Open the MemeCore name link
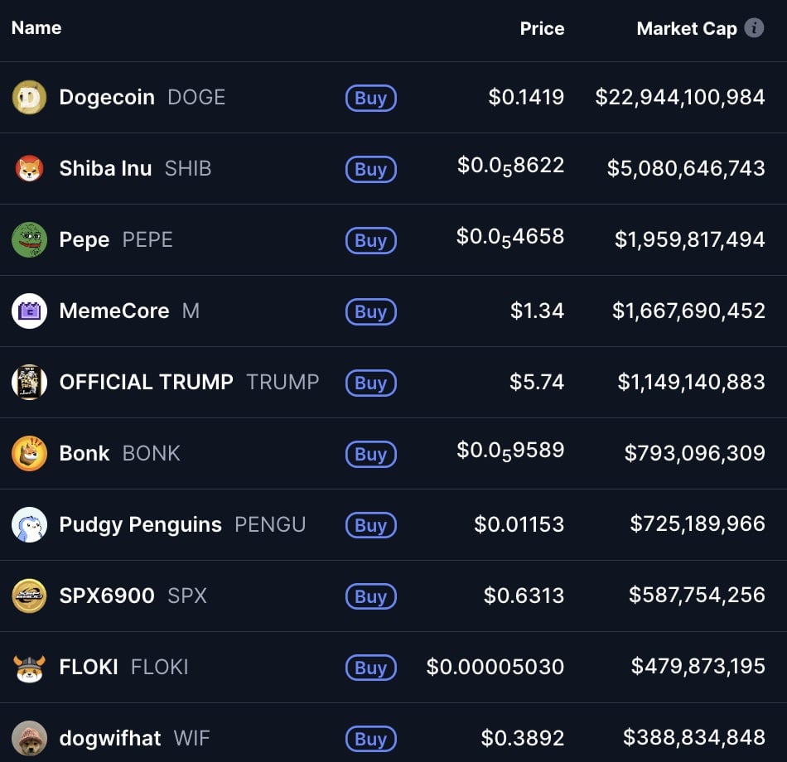Viewport: 787px width, 762px height. pos(114,311)
